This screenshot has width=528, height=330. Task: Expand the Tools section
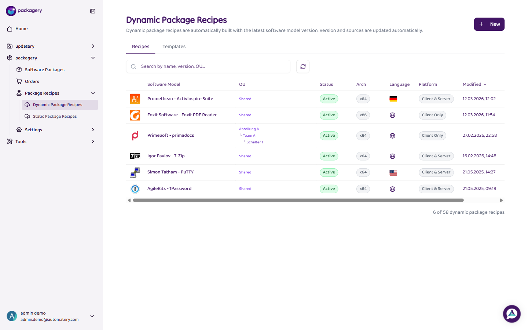21,141
